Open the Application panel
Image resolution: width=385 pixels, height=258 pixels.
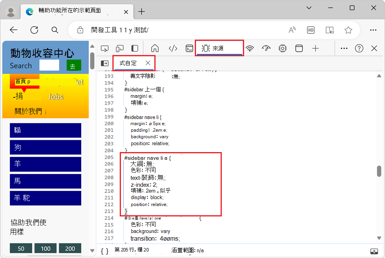[x=299, y=48]
